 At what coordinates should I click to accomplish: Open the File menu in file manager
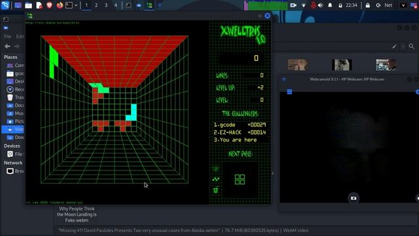click(x=7, y=37)
